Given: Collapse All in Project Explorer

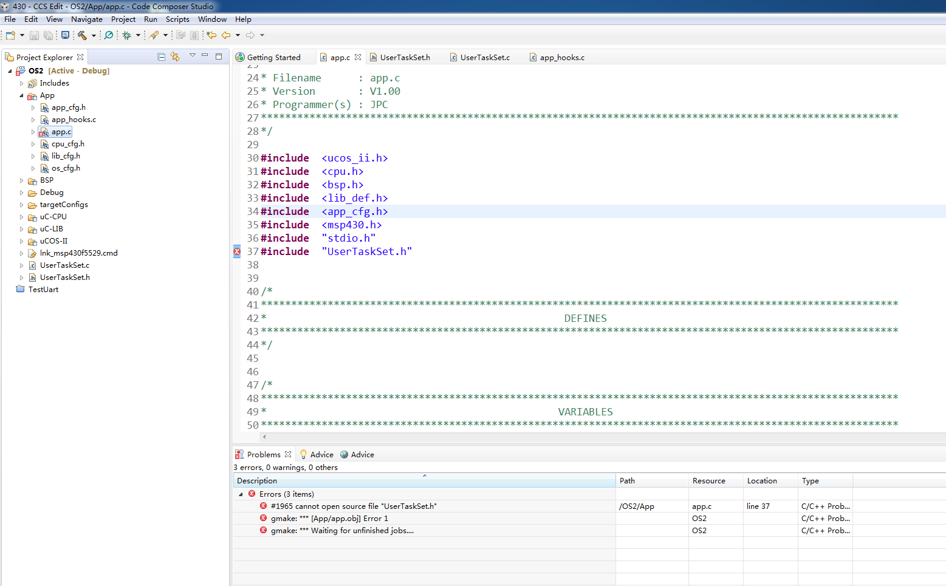Looking at the screenshot, I should pos(162,57).
